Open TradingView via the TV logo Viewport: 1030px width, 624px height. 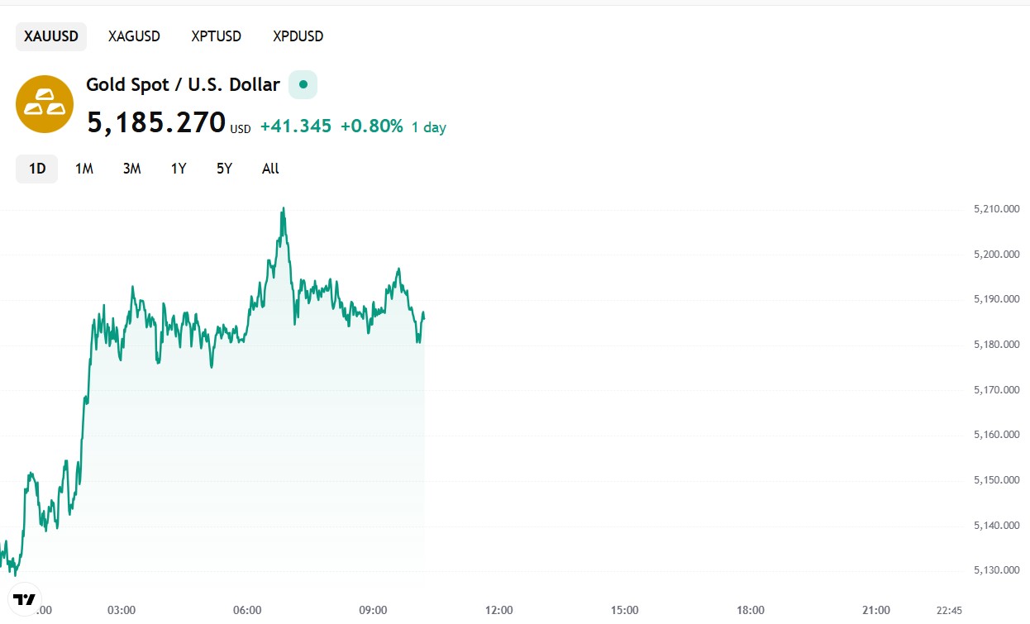coord(26,598)
